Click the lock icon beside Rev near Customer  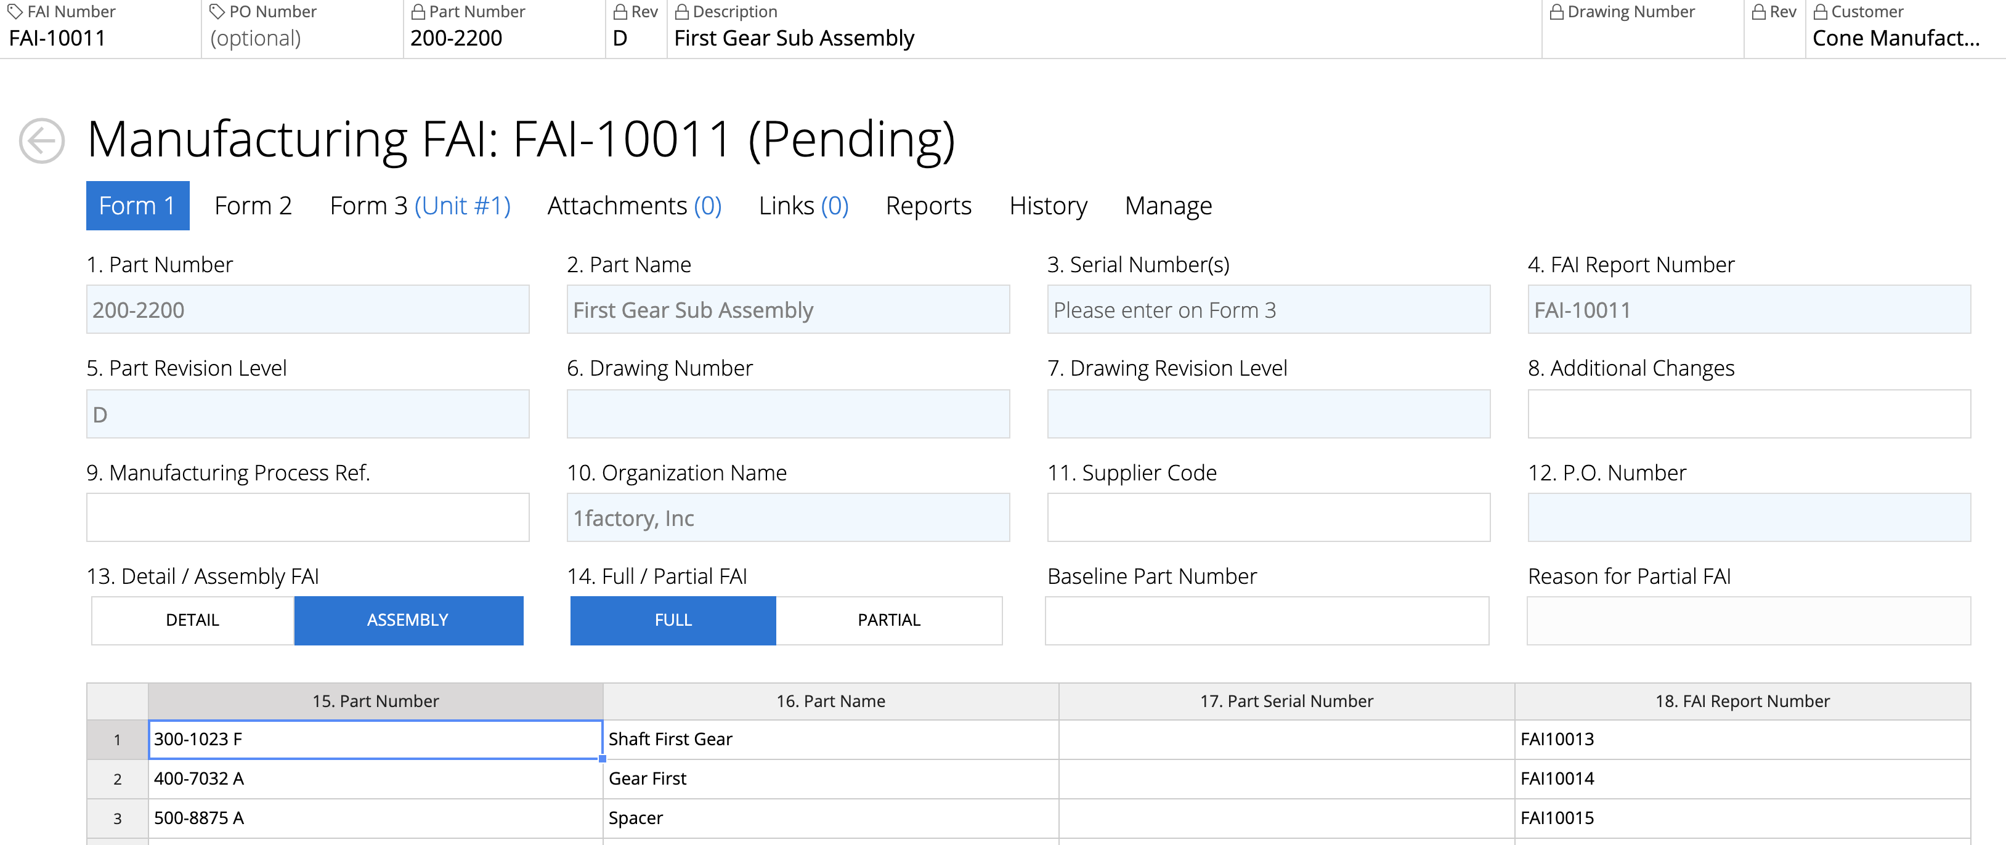point(1759,12)
